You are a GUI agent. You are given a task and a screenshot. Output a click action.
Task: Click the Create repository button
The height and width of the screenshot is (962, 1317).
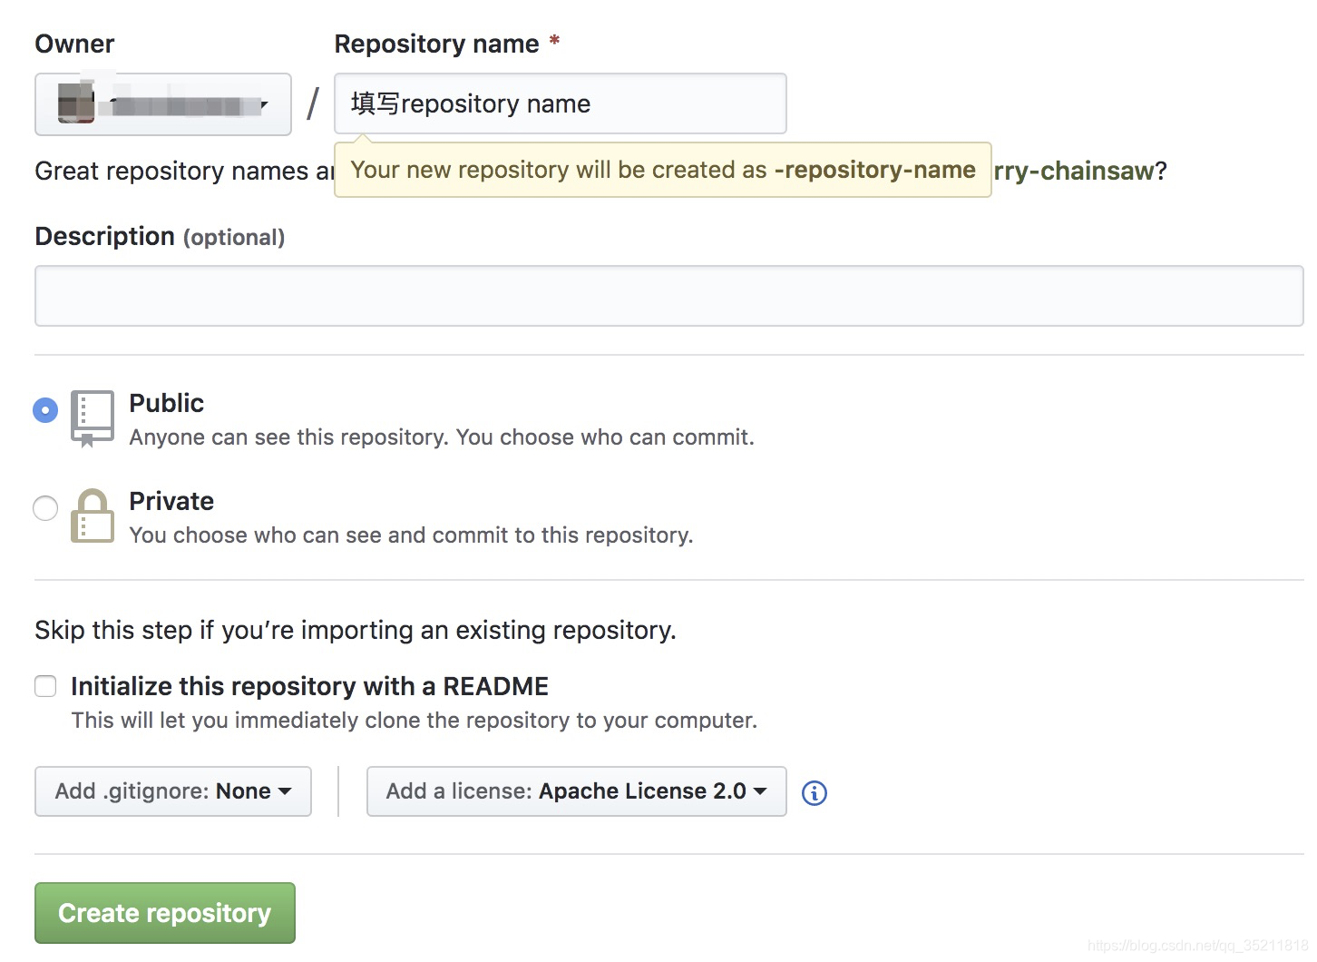point(165,913)
